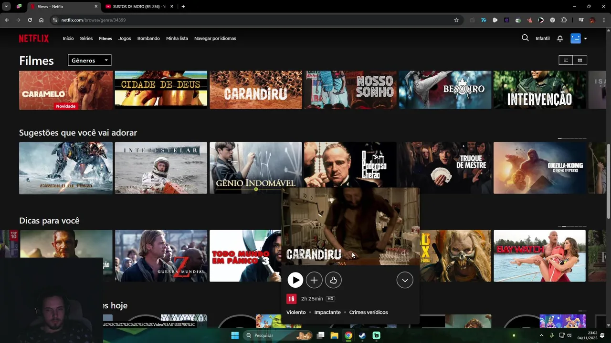Open Filmes section

click(x=105, y=39)
